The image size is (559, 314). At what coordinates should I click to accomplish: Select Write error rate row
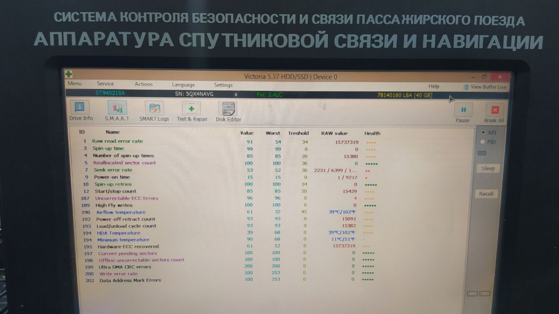228,274
